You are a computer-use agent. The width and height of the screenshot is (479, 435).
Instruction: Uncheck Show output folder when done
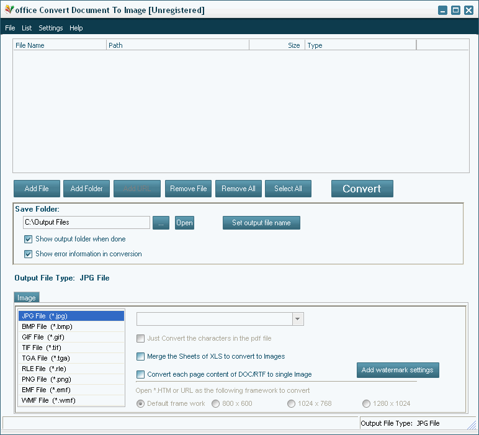pyautogui.click(x=28, y=239)
